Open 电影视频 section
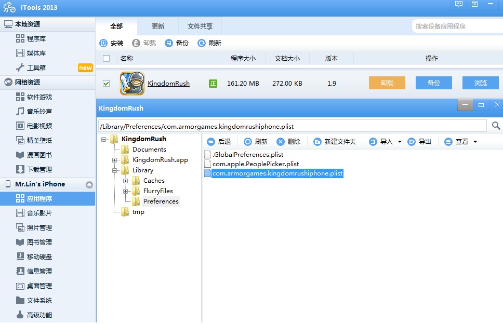The width and height of the screenshot is (503, 324). click(34, 126)
